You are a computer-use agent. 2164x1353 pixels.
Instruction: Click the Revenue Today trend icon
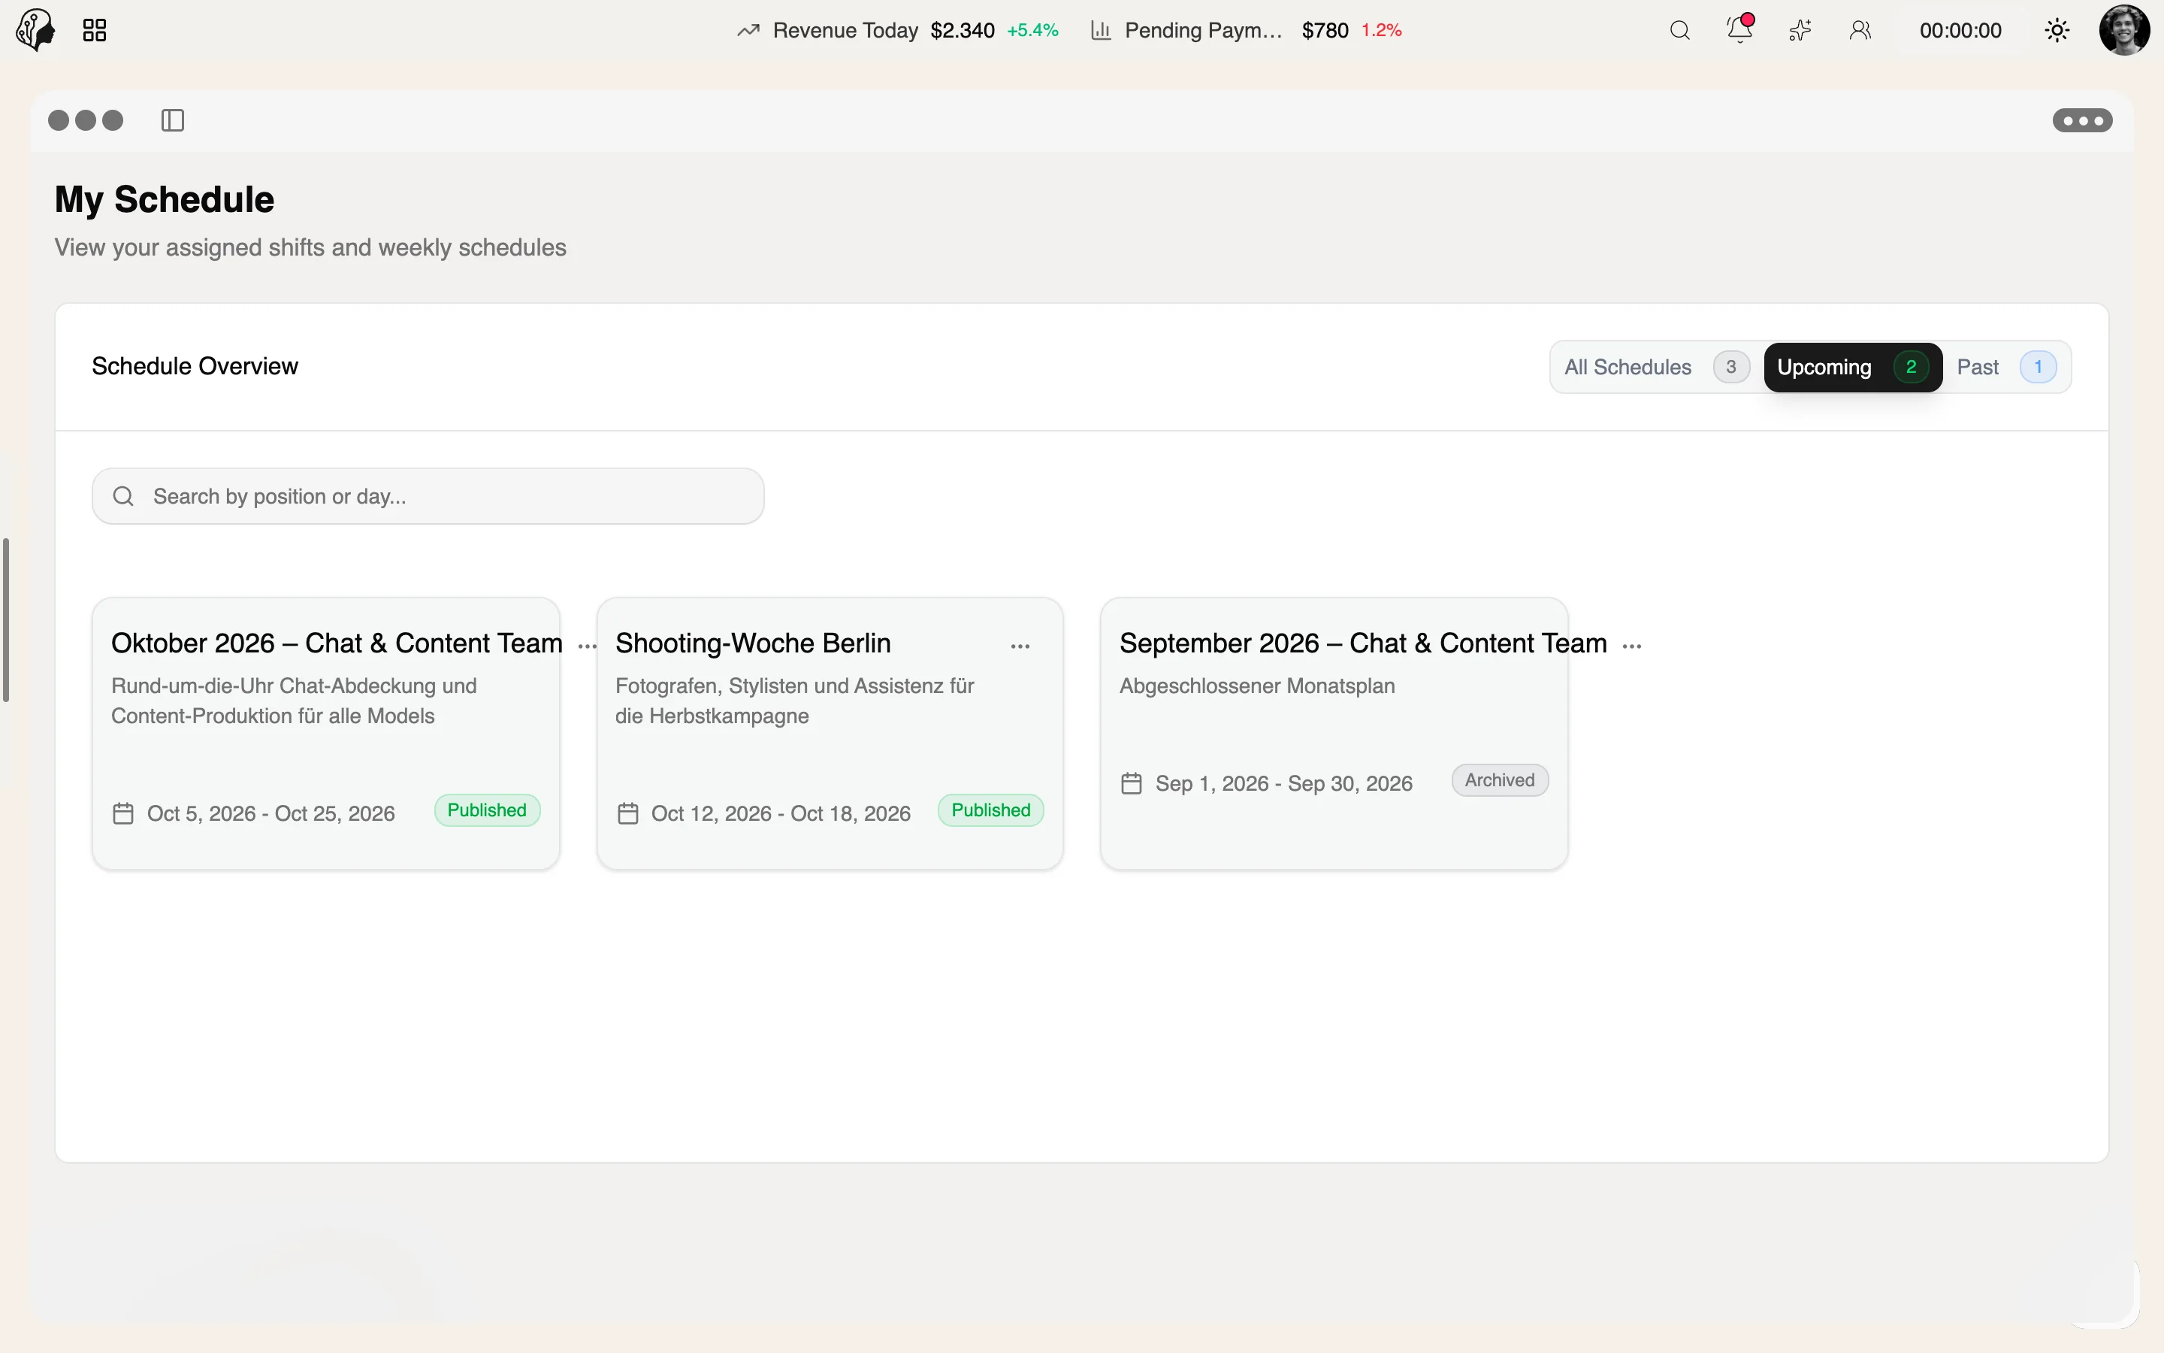pyautogui.click(x=748, y=30)
